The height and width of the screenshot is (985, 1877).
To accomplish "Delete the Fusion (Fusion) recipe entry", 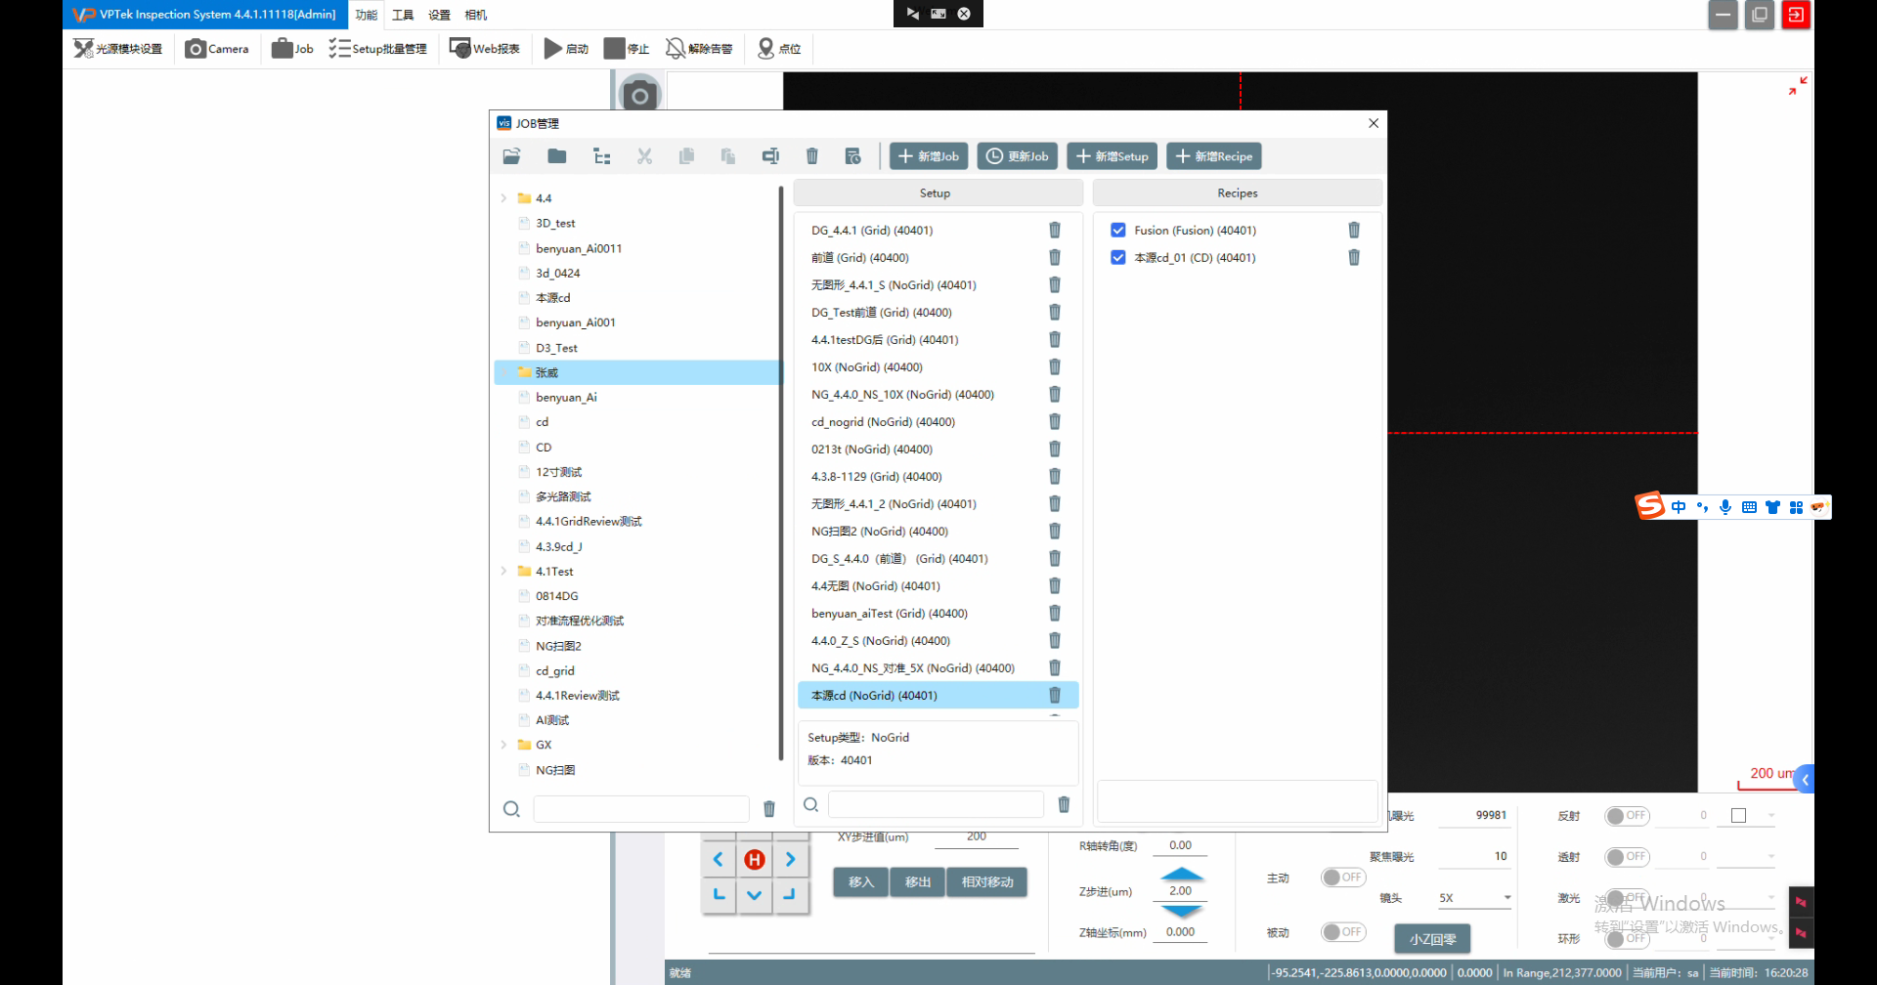I will click(1354, 231).
